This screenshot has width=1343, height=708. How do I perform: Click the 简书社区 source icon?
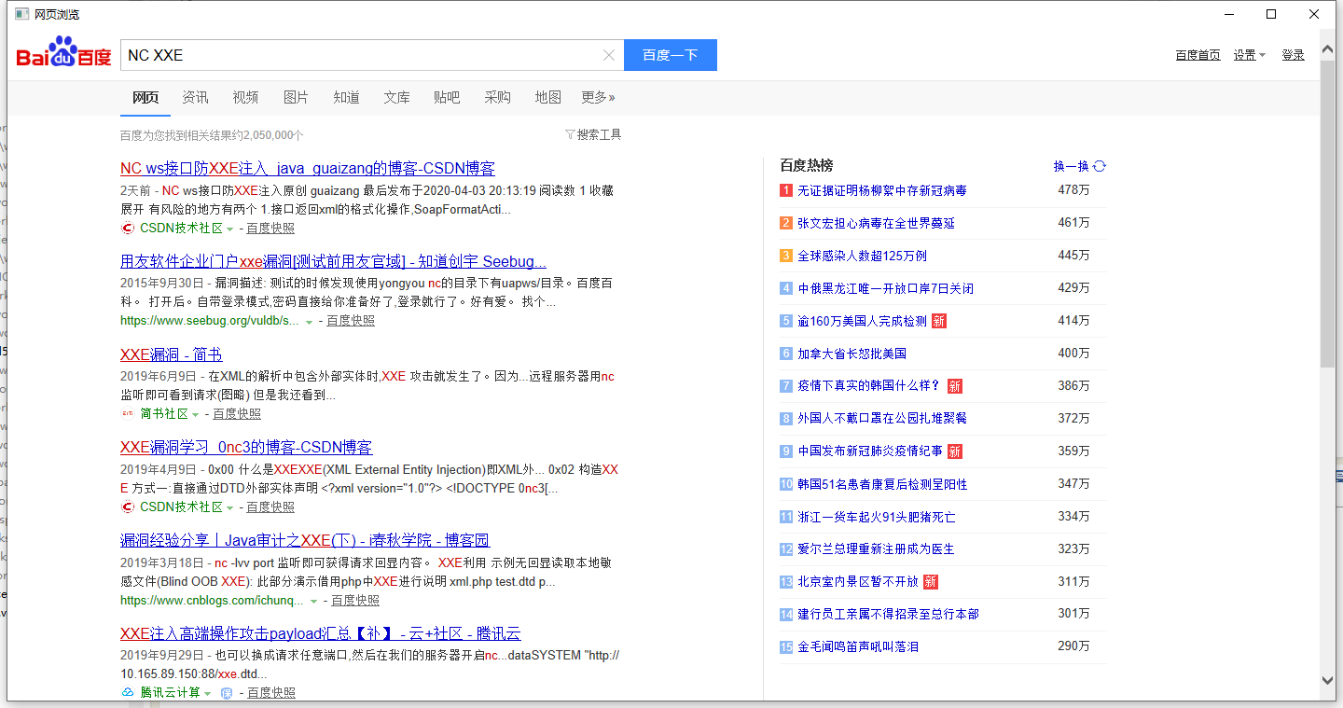point(128,414)
